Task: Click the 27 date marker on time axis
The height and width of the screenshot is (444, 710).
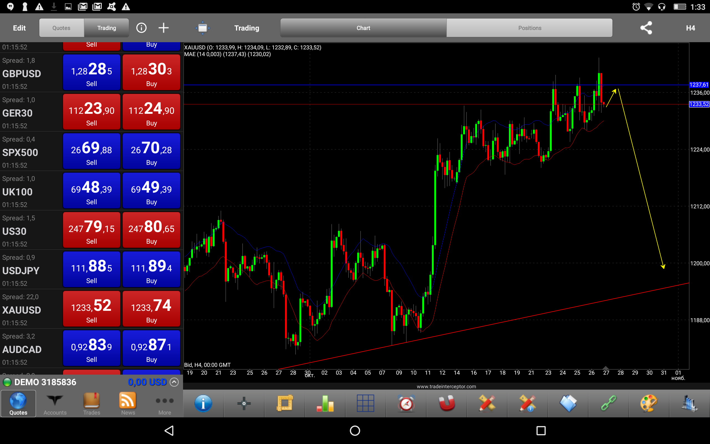Action: (x=606, y=373)
